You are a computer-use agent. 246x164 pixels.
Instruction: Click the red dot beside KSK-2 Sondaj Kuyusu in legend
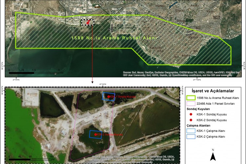(191, 120)
